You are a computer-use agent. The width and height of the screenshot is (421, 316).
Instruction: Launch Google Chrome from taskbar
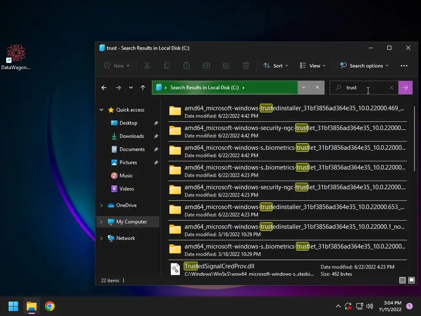coord(50,306)
